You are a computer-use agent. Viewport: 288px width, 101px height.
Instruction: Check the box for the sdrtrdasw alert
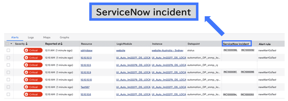[x=8, y=50]
